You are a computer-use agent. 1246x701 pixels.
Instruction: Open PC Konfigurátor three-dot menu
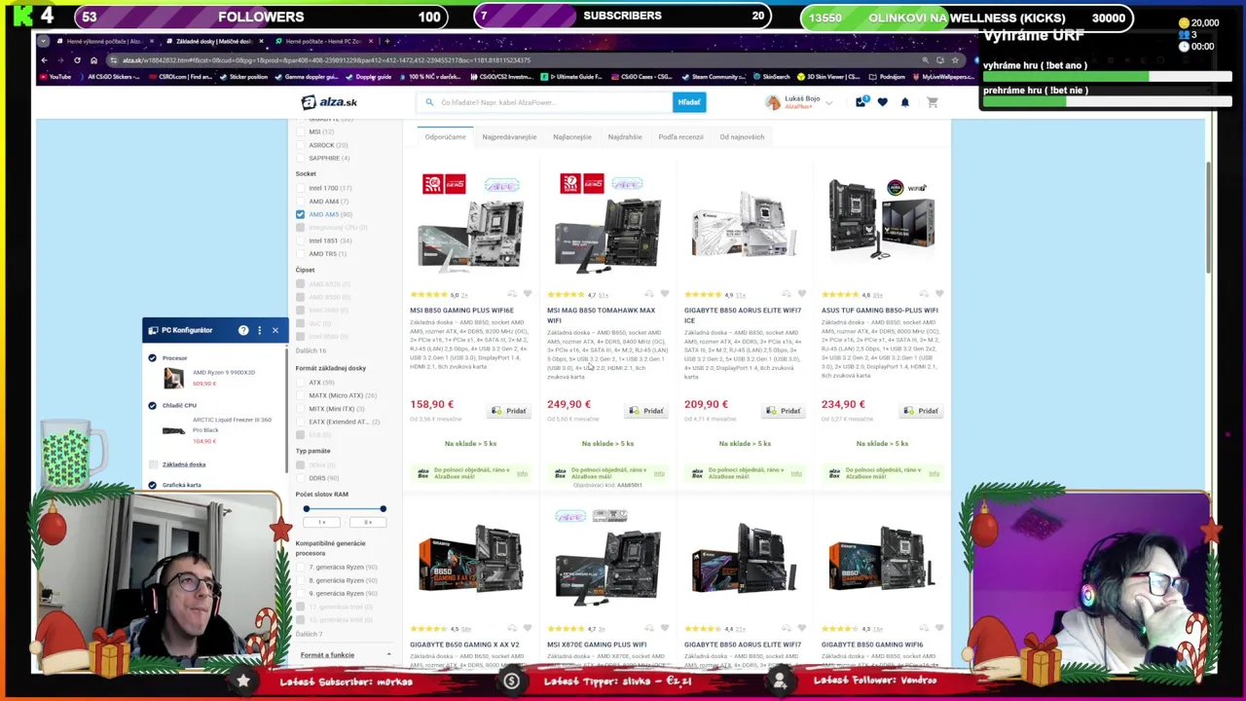259,330
